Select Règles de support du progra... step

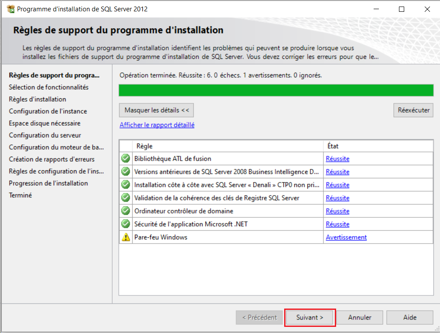coord(54,75)
